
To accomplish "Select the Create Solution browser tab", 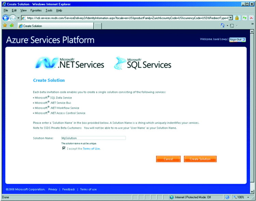I will [x=56, y=26].
